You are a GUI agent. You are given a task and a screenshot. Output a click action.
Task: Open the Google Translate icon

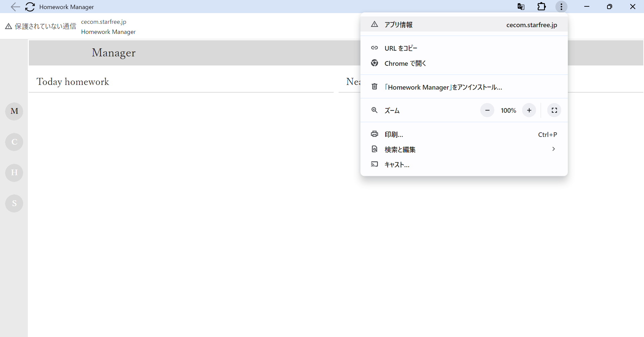(521, 7)
